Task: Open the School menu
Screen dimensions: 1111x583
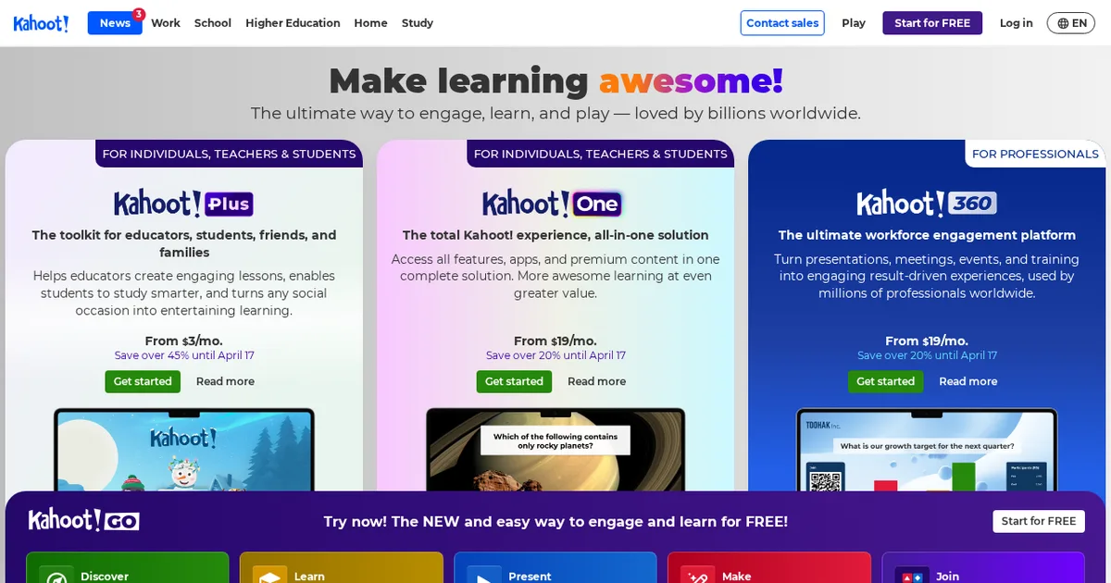Action: pyautogui.click(x=213, y=23)
